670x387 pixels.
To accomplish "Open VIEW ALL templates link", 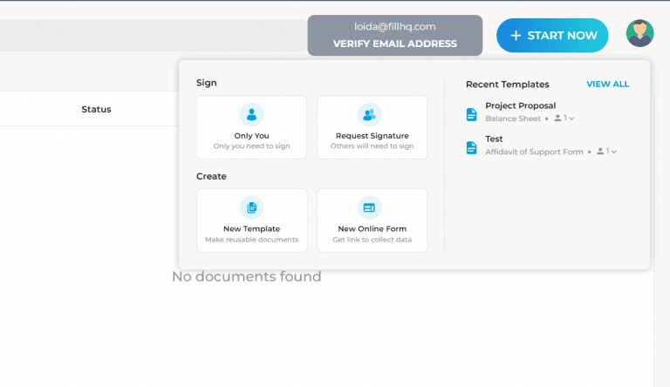I will pyautogui.click(x=607, y=85).
